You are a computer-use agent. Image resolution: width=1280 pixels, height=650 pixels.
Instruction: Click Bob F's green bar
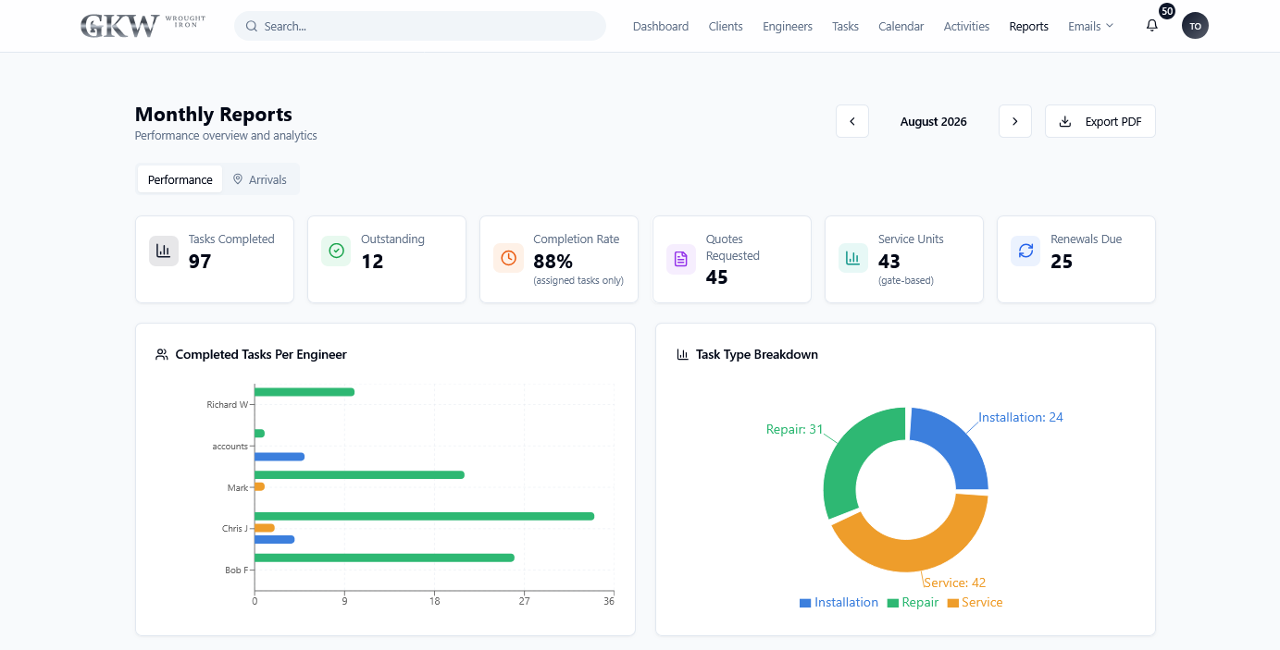[x=384, y=558]
